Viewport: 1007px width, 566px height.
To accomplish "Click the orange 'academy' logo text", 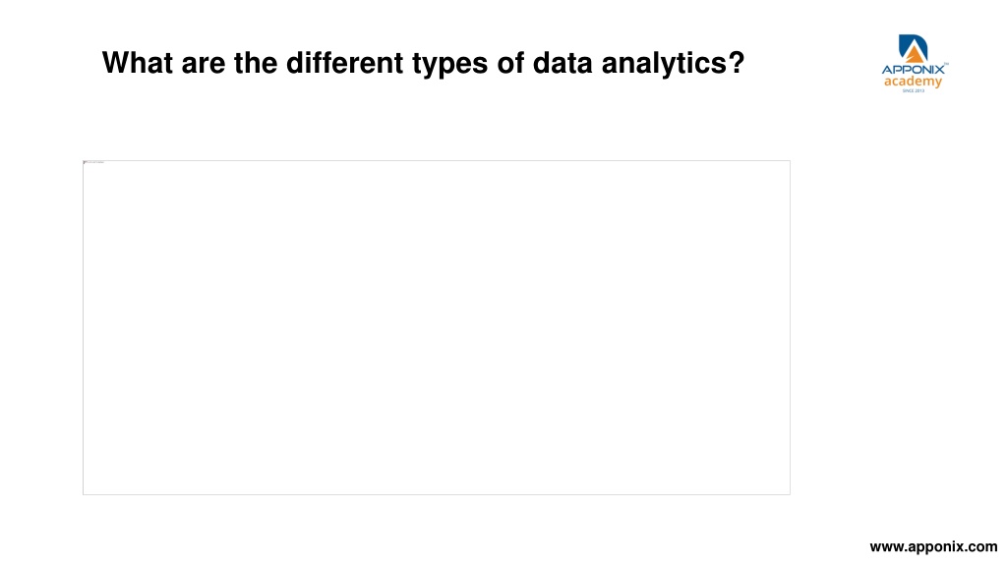I will click(x=913, y=83).
